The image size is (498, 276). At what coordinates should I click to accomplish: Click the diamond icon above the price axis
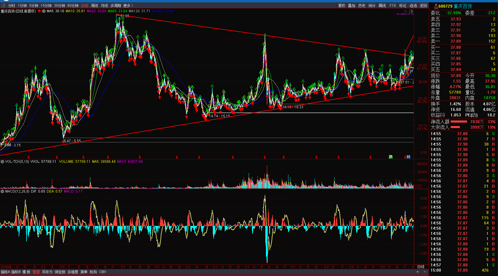[405, 11]
